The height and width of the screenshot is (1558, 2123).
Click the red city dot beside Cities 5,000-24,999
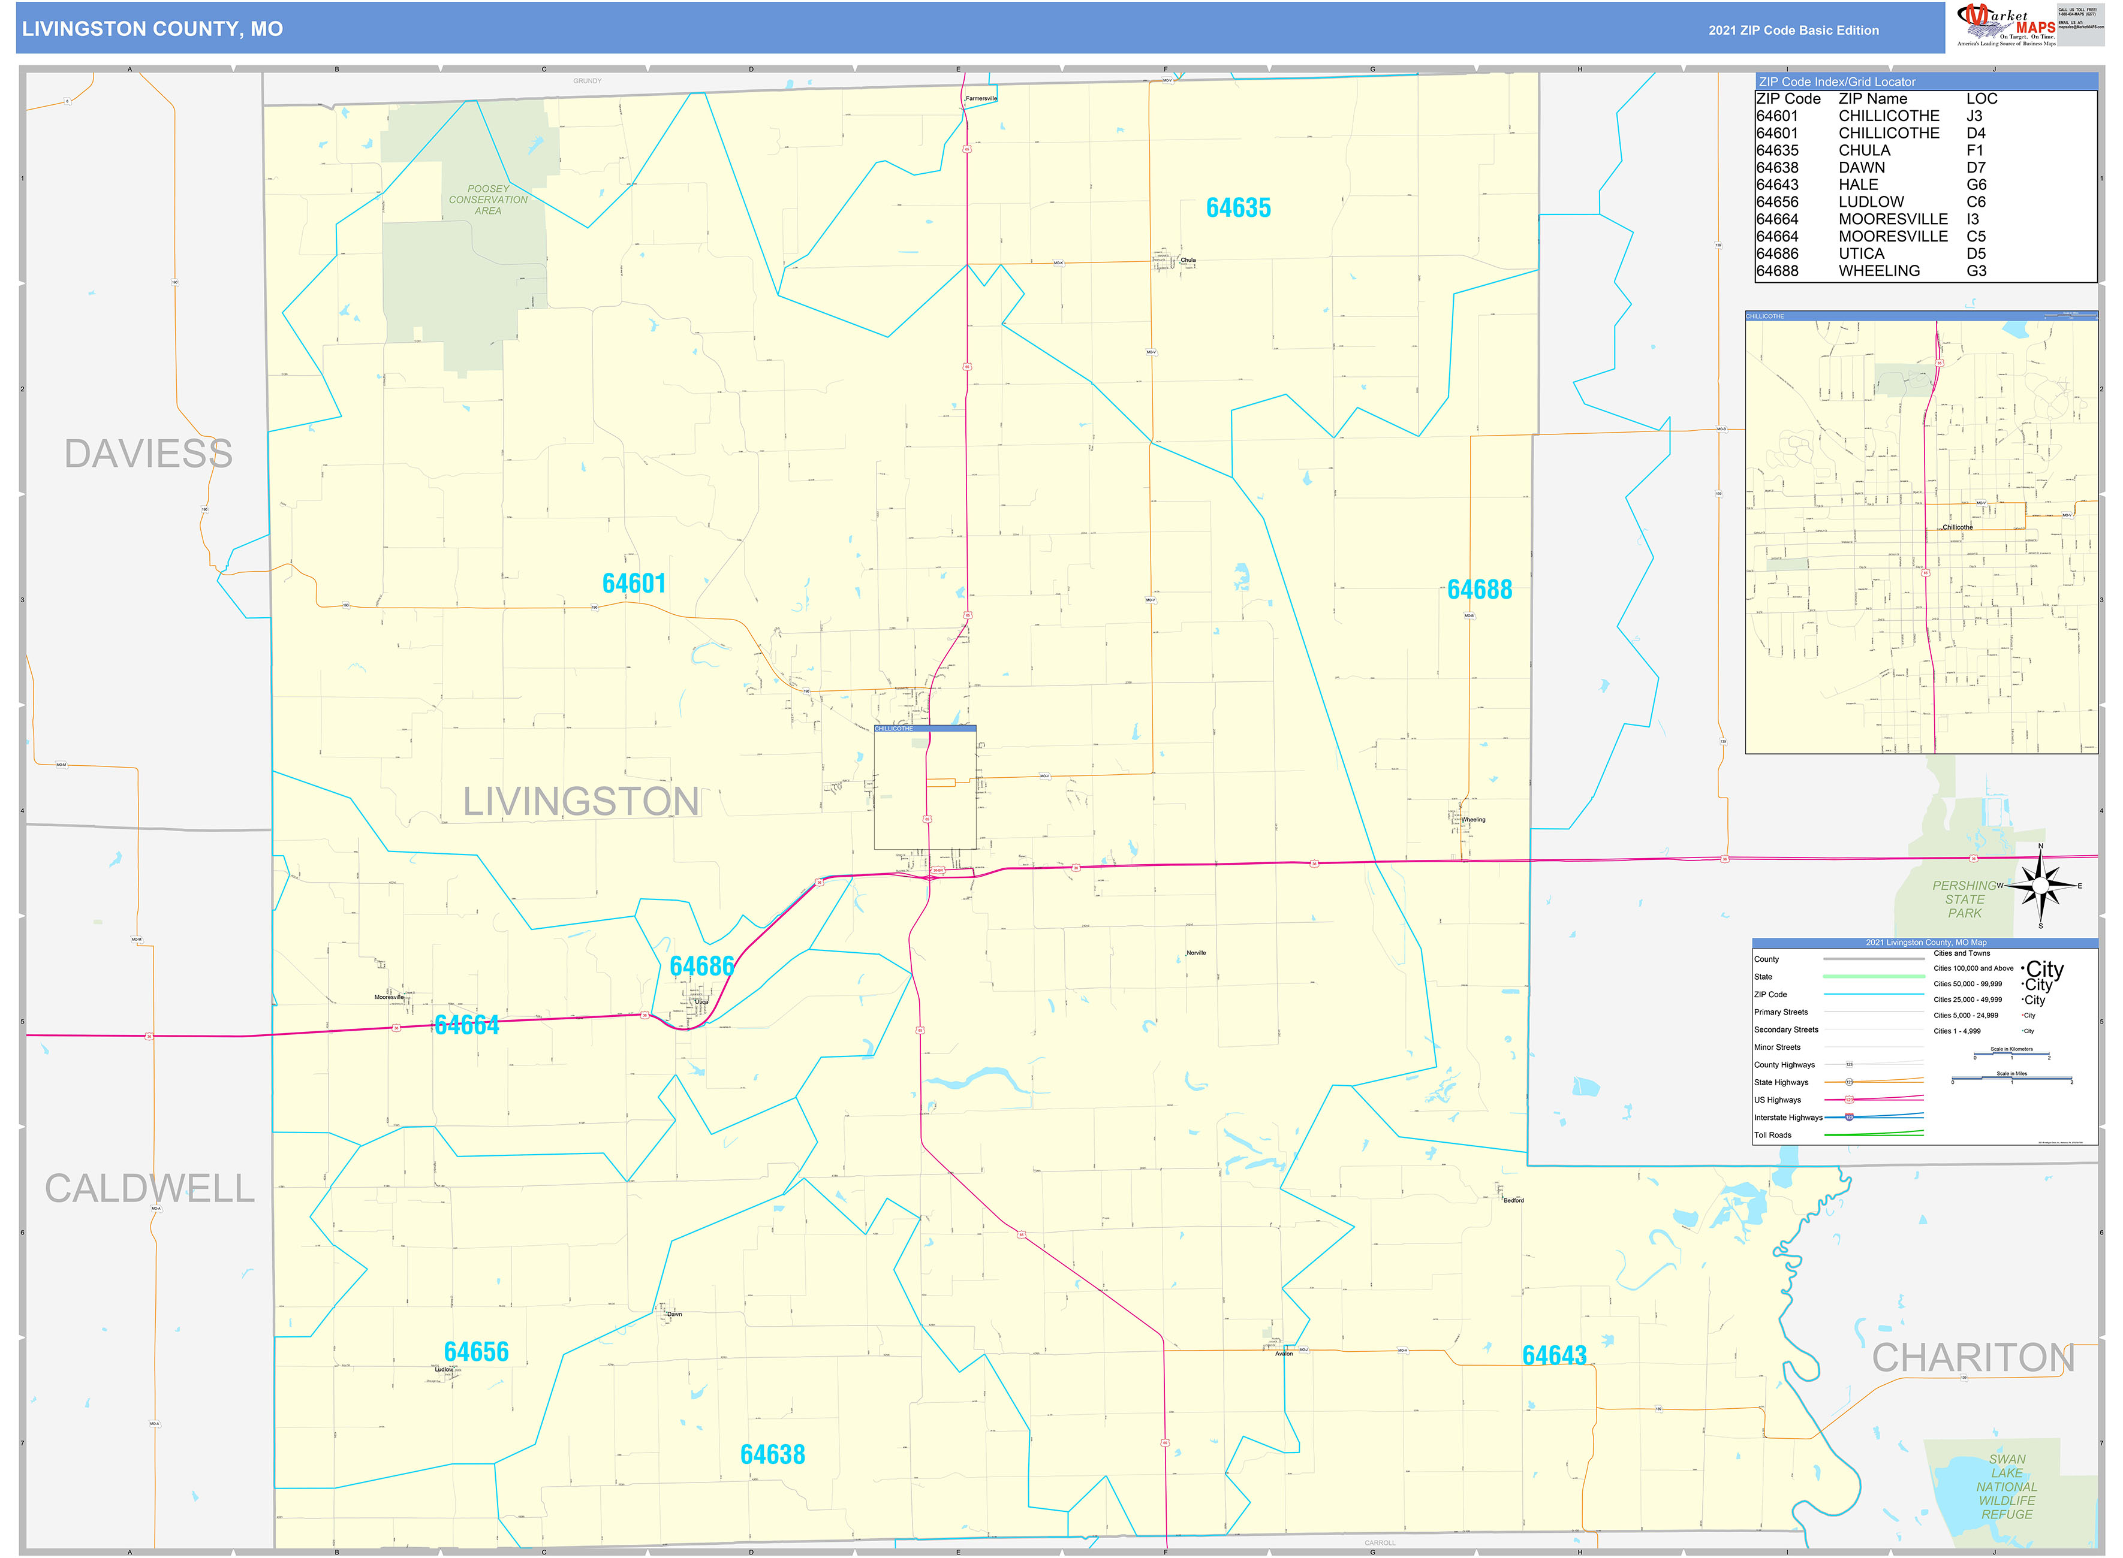click(x=2022, y=1016)
